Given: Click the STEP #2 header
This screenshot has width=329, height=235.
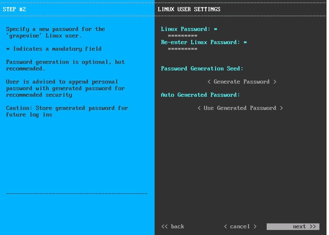Looking at the screenshot, I should coord(14,9).
